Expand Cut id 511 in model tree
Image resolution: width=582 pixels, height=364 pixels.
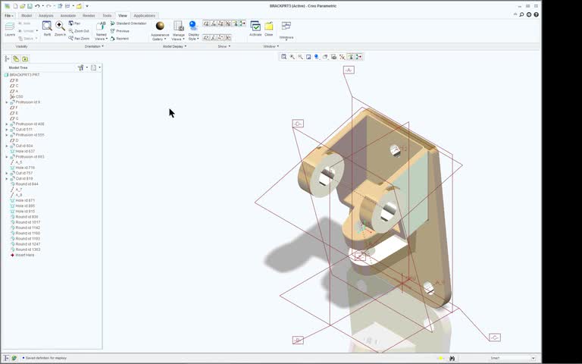[7, 130]
